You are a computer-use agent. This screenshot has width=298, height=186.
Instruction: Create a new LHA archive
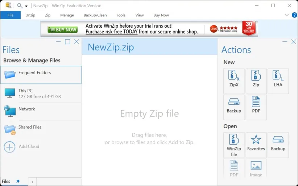[x=278, y=81]
